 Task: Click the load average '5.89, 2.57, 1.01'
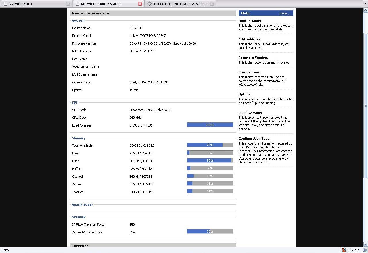141,125
